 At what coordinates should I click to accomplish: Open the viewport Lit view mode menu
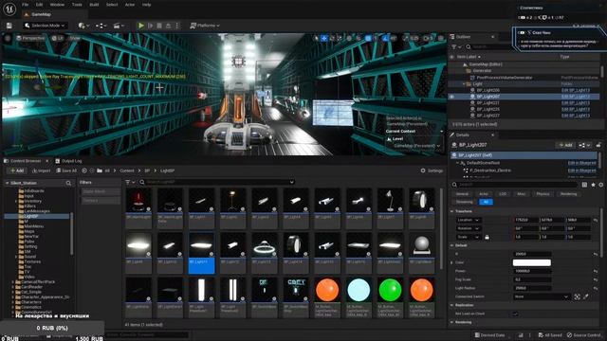coord(57,38)
